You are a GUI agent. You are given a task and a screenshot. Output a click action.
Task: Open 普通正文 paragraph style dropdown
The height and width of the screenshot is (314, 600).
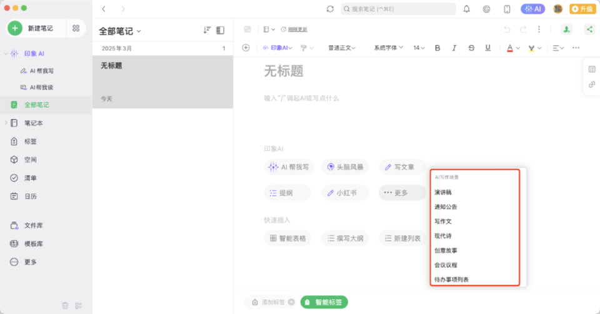(x=342, y=48)
